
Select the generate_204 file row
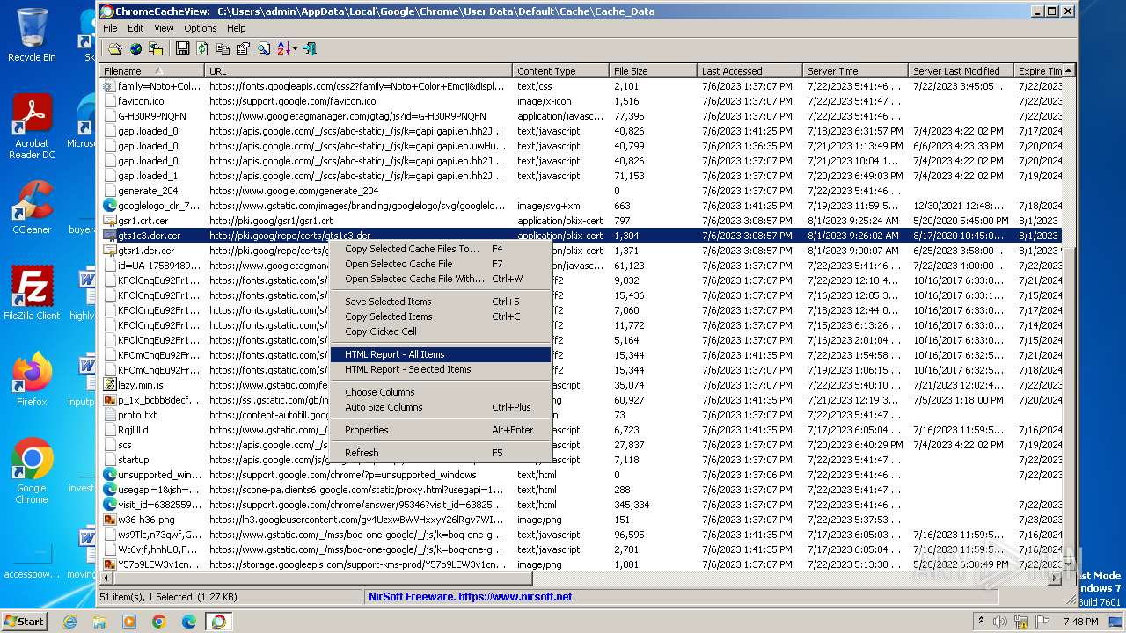point(581,191)
